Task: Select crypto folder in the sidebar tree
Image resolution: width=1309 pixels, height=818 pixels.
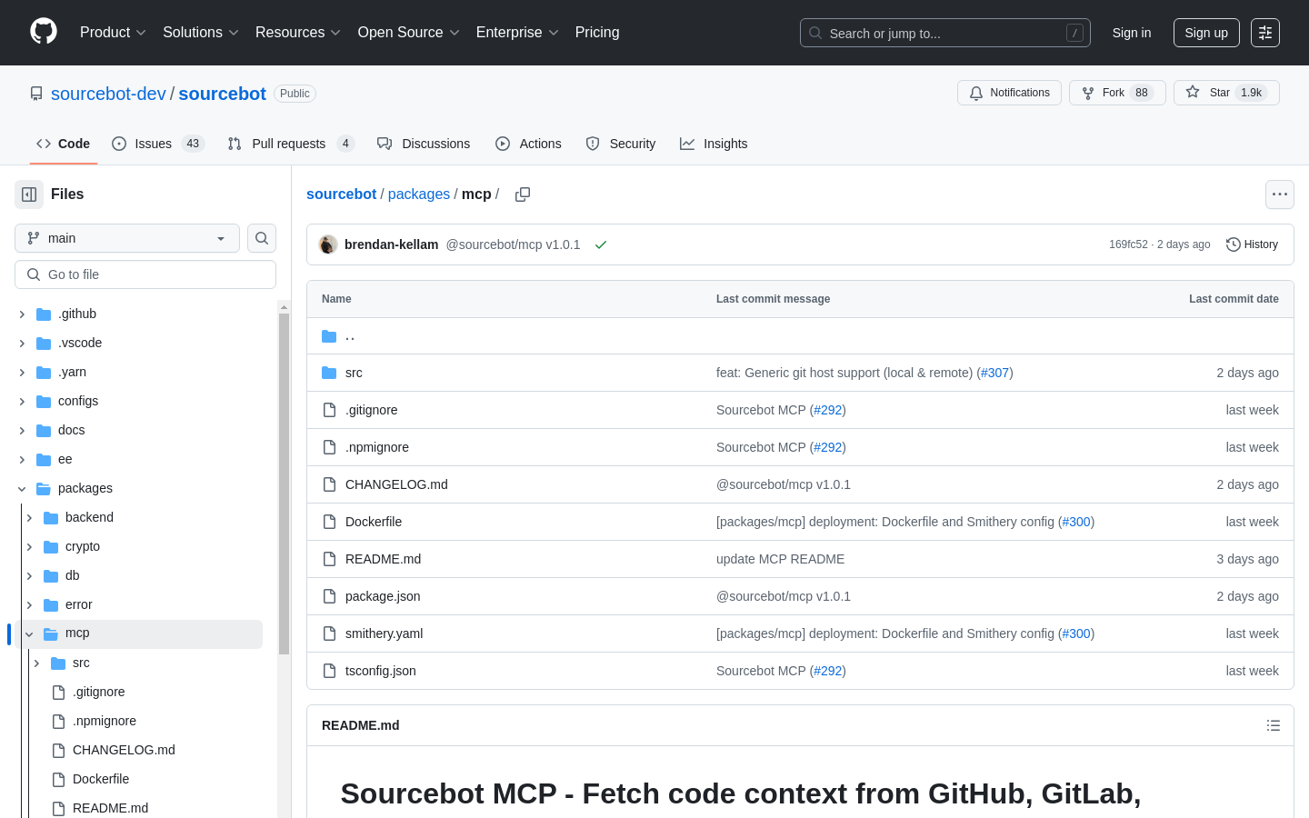Action: 83,546
